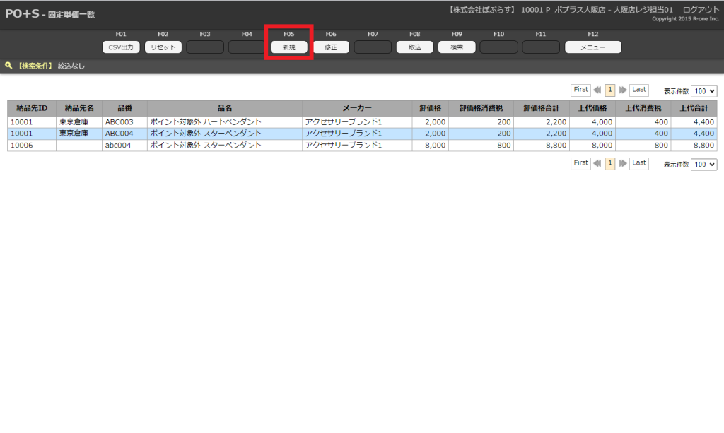Click the ログアウト link
The width and height of the screenshot is (724, 433).
tap(701, 9)
